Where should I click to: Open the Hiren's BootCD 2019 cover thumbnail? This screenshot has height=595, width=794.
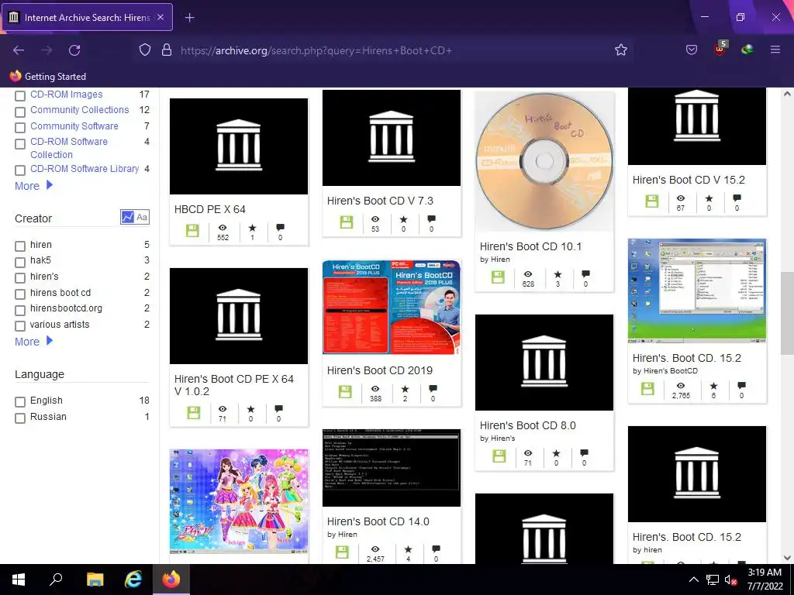coord(392,307)
